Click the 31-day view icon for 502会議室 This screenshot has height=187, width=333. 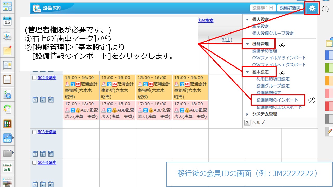tap(51, 99)
